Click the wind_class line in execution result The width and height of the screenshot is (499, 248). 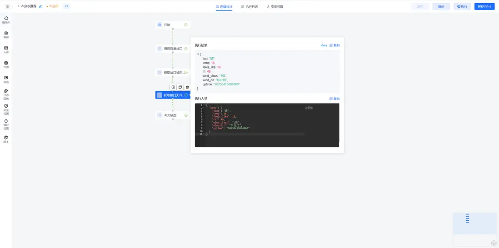(215, 76)
